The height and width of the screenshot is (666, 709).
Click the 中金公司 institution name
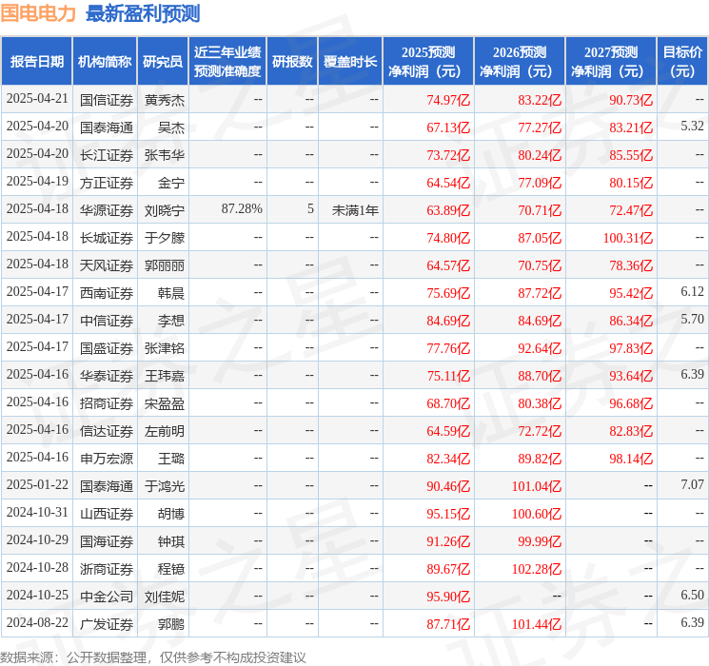[x=106, y=596]
